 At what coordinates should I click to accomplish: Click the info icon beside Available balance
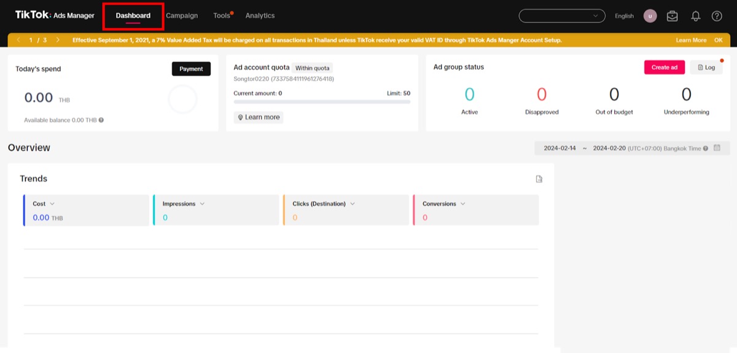(x=101, y=120)
